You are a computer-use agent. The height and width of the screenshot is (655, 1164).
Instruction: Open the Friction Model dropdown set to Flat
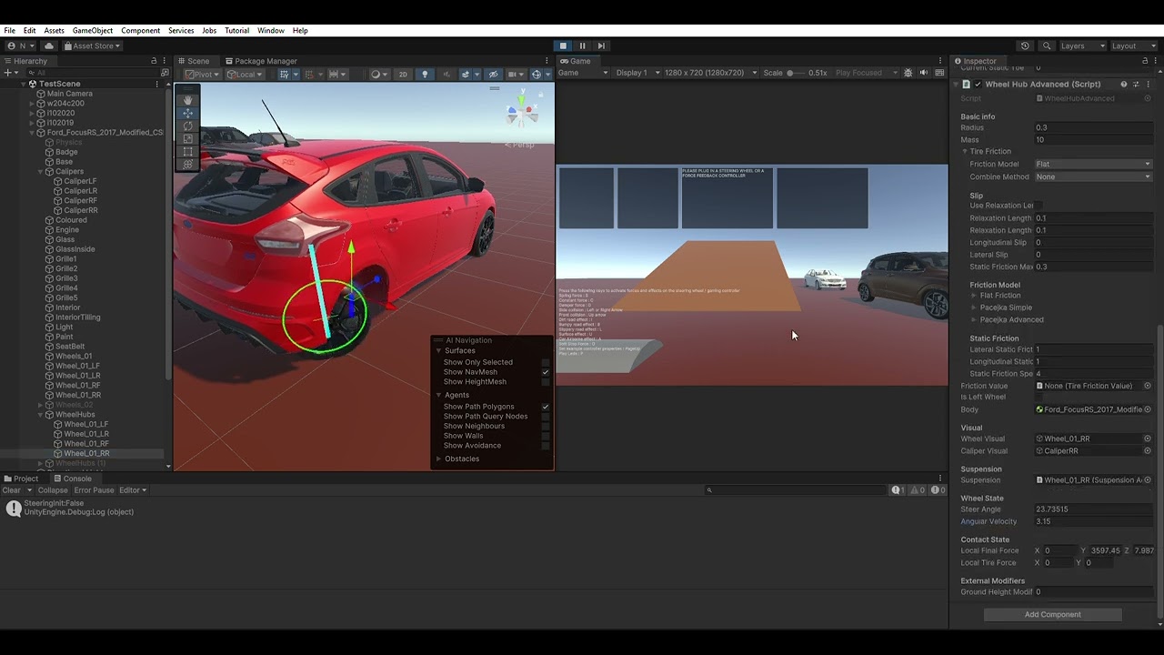[x=1091, y=164]
